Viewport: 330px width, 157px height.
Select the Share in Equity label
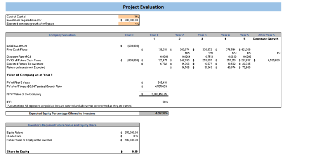[18, 152]
